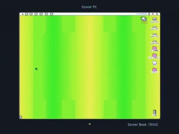Open the keyboard layout flag menu
Viewport: 179px width, 134px height.
[153, 14]
